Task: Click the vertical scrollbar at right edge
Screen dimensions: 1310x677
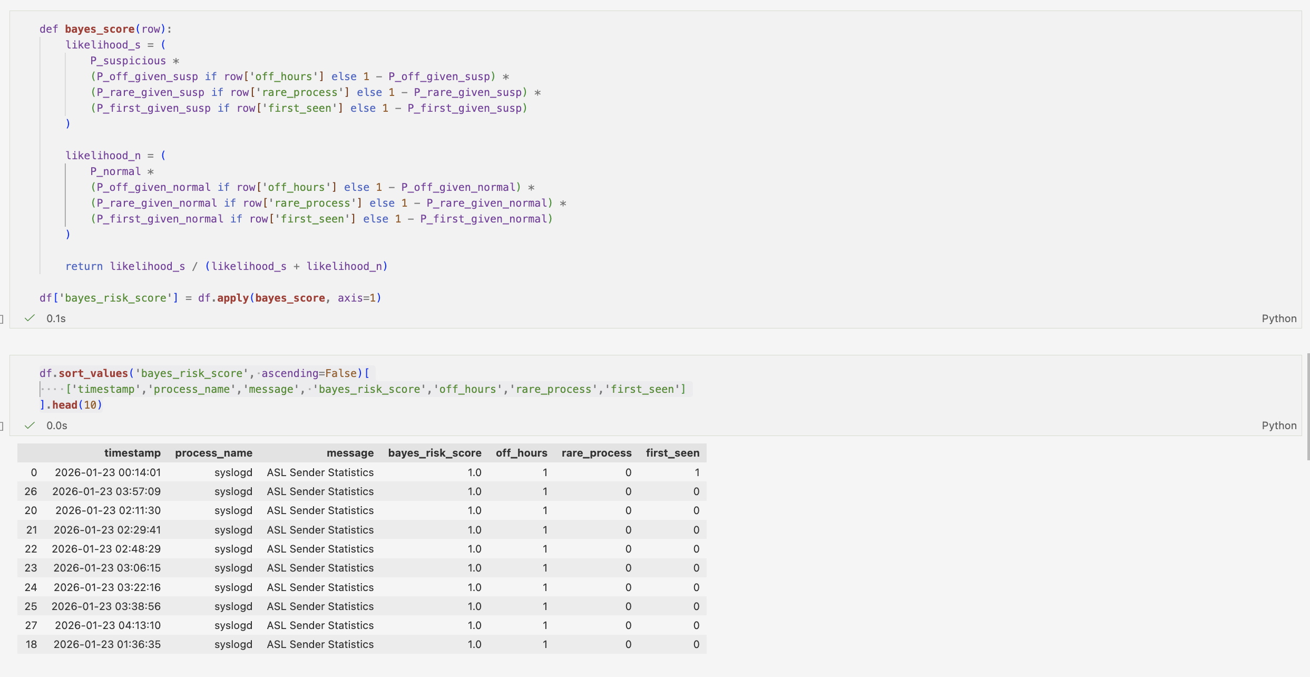Action: click(1308, 406)
